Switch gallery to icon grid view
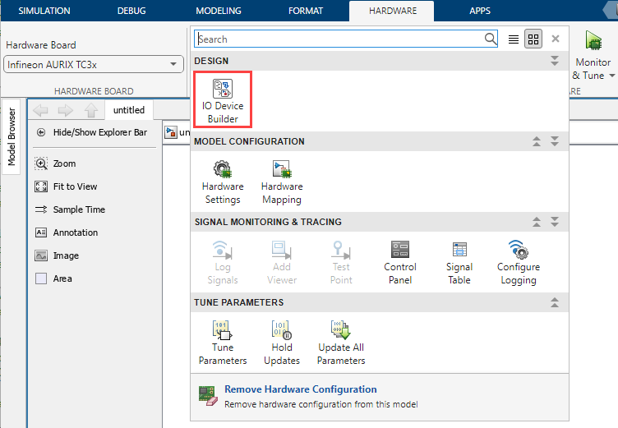The image size is (618, 428). (533, 39)
